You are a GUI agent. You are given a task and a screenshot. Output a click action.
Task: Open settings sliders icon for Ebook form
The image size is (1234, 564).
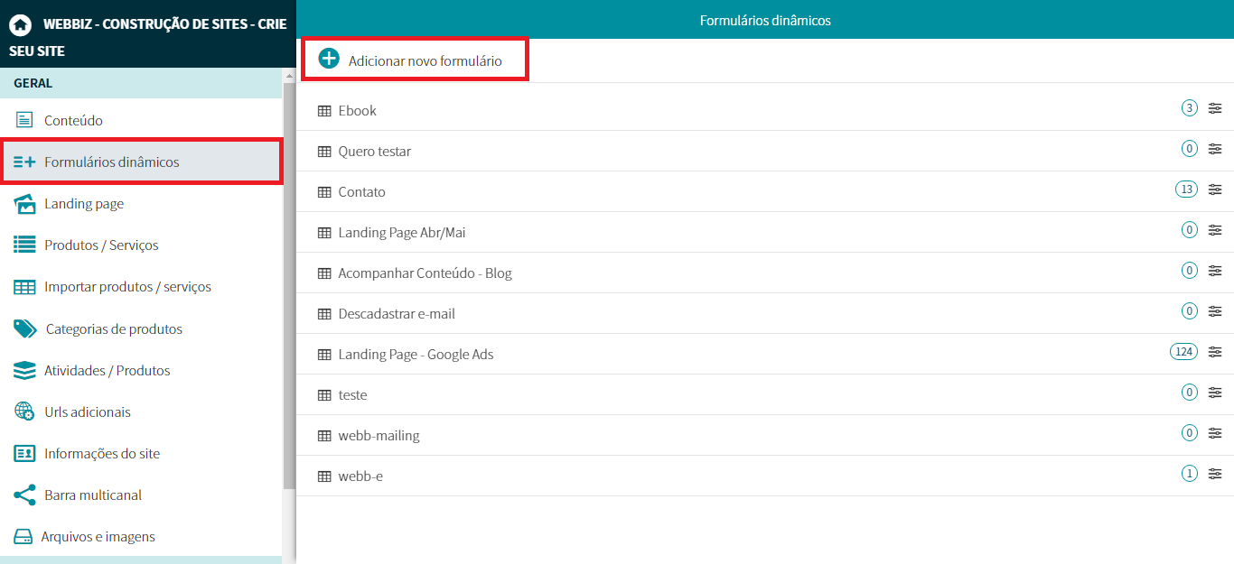point(1215,108)
